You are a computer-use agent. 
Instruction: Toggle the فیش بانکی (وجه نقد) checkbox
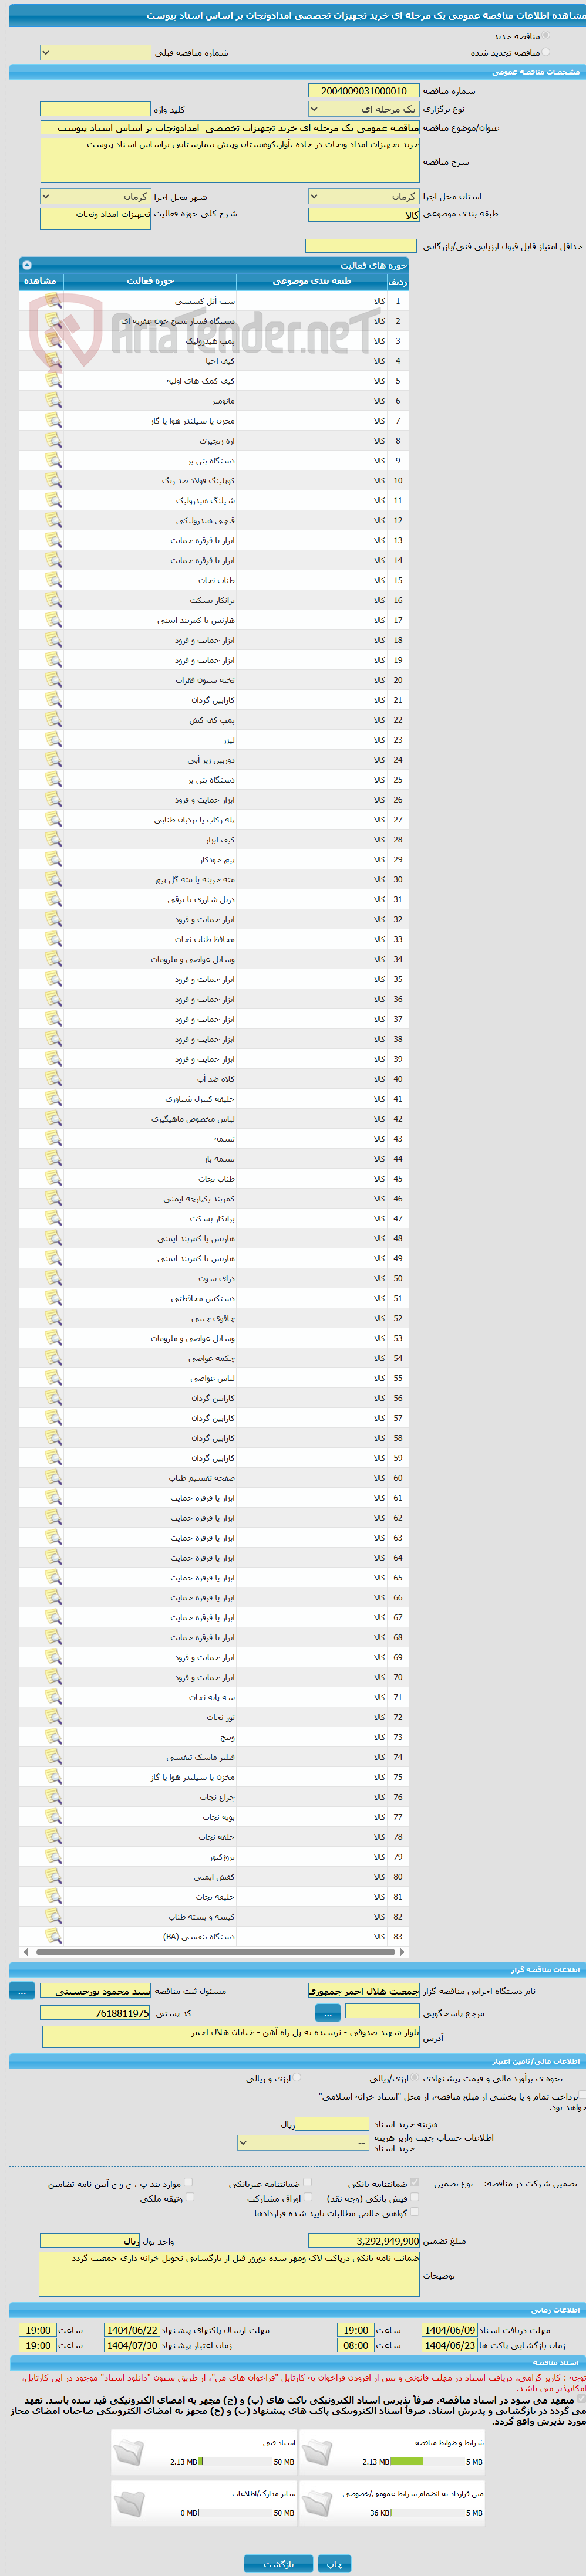[415, 2198]
